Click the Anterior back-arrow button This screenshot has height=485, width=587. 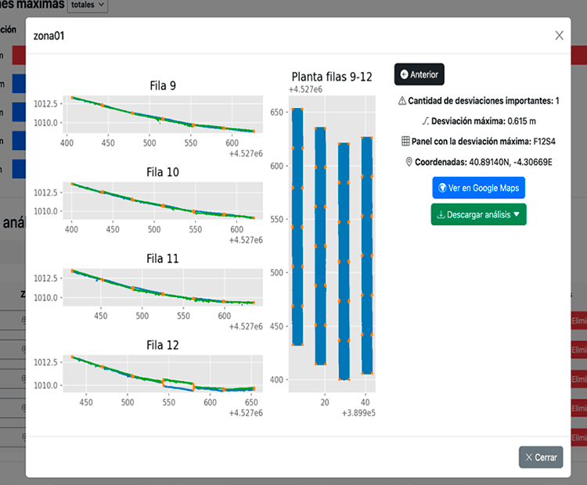click(x=419, y=74)
